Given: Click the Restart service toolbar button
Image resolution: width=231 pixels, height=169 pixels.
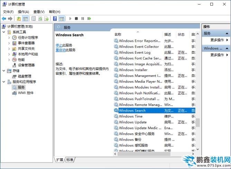Looking at the screenshot, I should (89, 19).
